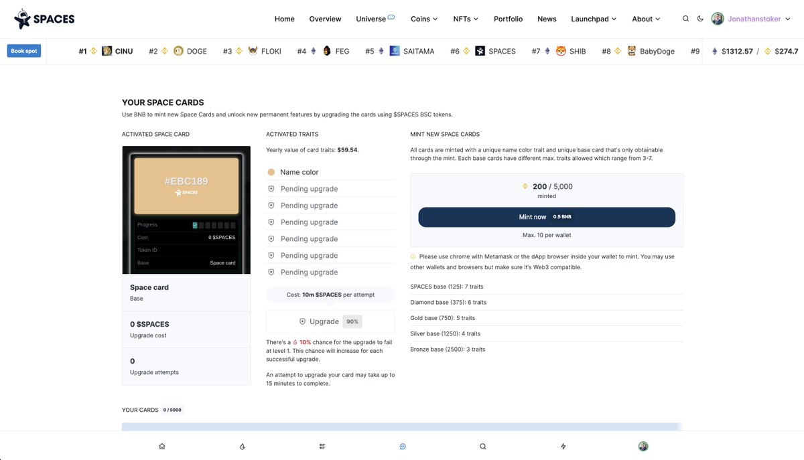Click the profile avatar in bottom bar

[x=643, y=446]
